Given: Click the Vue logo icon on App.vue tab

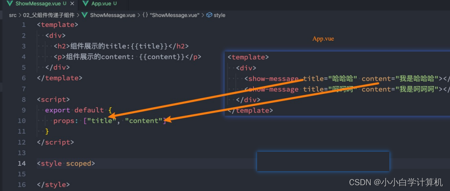Looking at the screenshot, I should coord(85,4).
